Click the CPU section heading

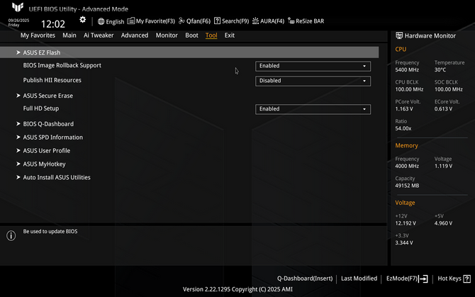[401, 49]
